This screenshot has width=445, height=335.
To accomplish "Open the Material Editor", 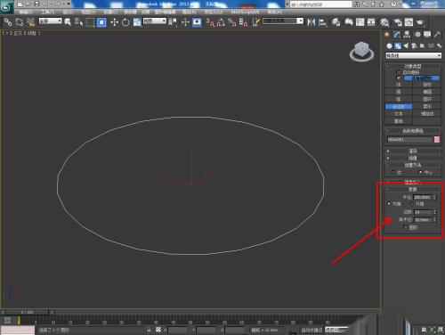I will click(x=384, y=22).
